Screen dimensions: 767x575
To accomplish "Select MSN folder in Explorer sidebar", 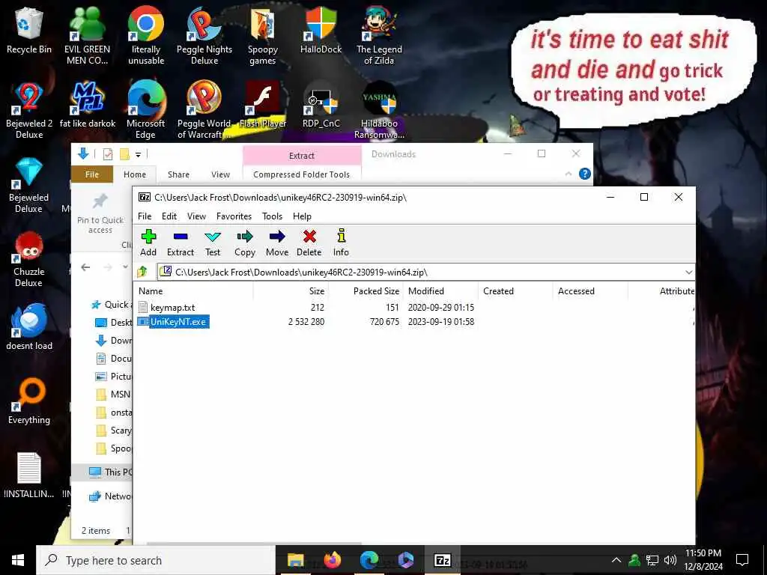I will (114, 394).
